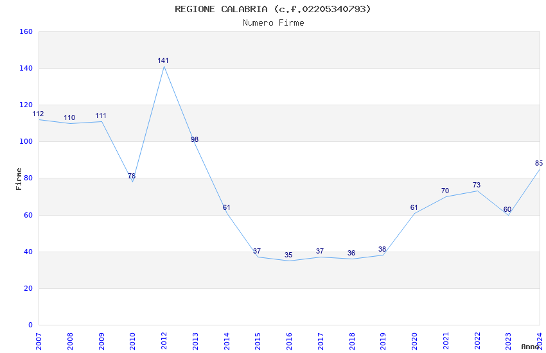Click the y-axis value 120
Screen dimensions: 546x353
[x=26, y=105]
